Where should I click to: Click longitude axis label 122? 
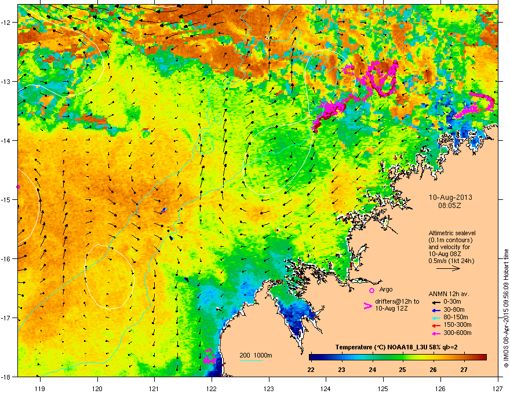[x=212, y=388]
